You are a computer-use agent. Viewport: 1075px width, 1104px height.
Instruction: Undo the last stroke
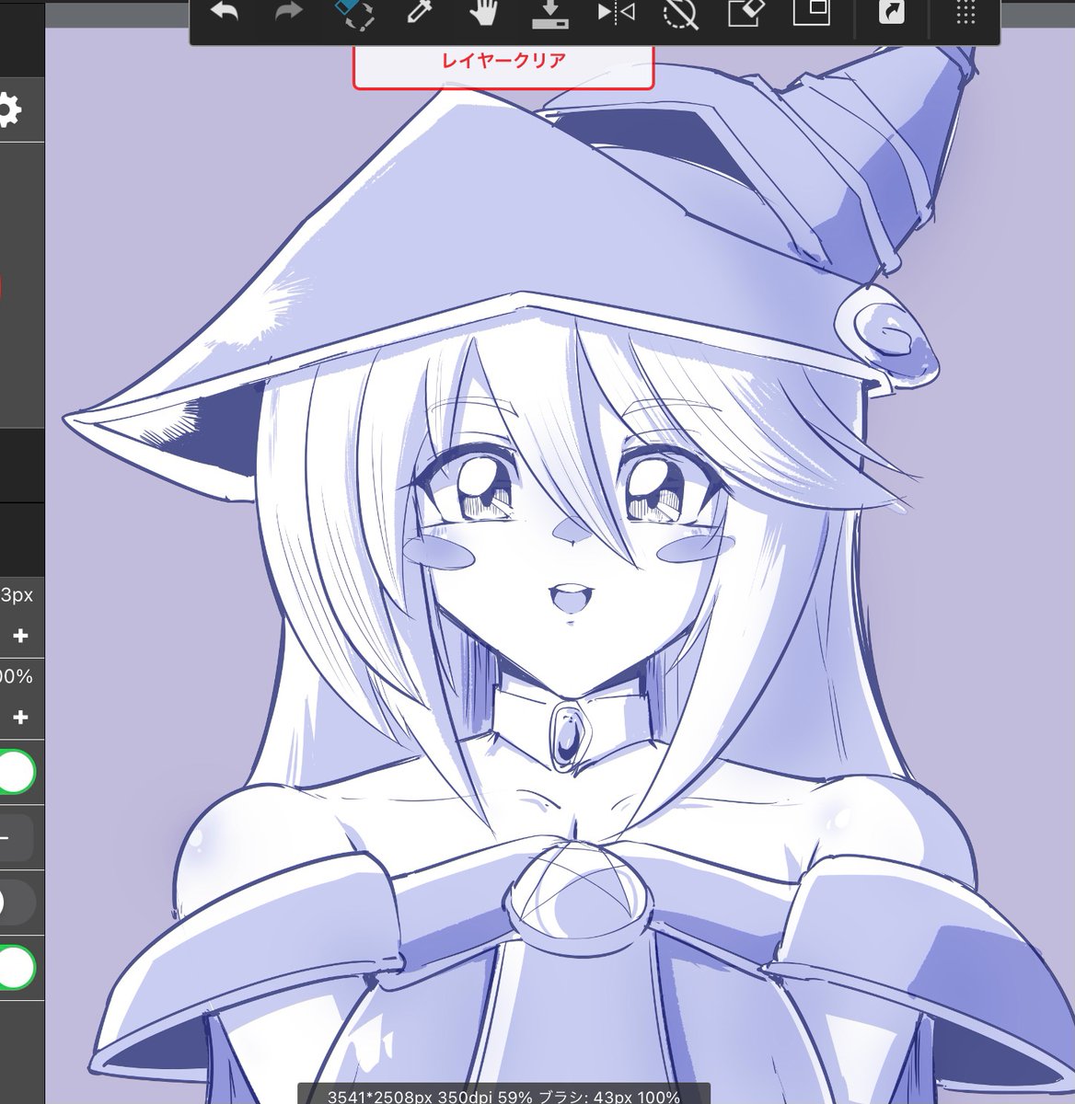point(224,12)
